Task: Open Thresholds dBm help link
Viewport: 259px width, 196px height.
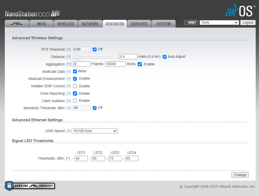Action: (x=68, y=159)
